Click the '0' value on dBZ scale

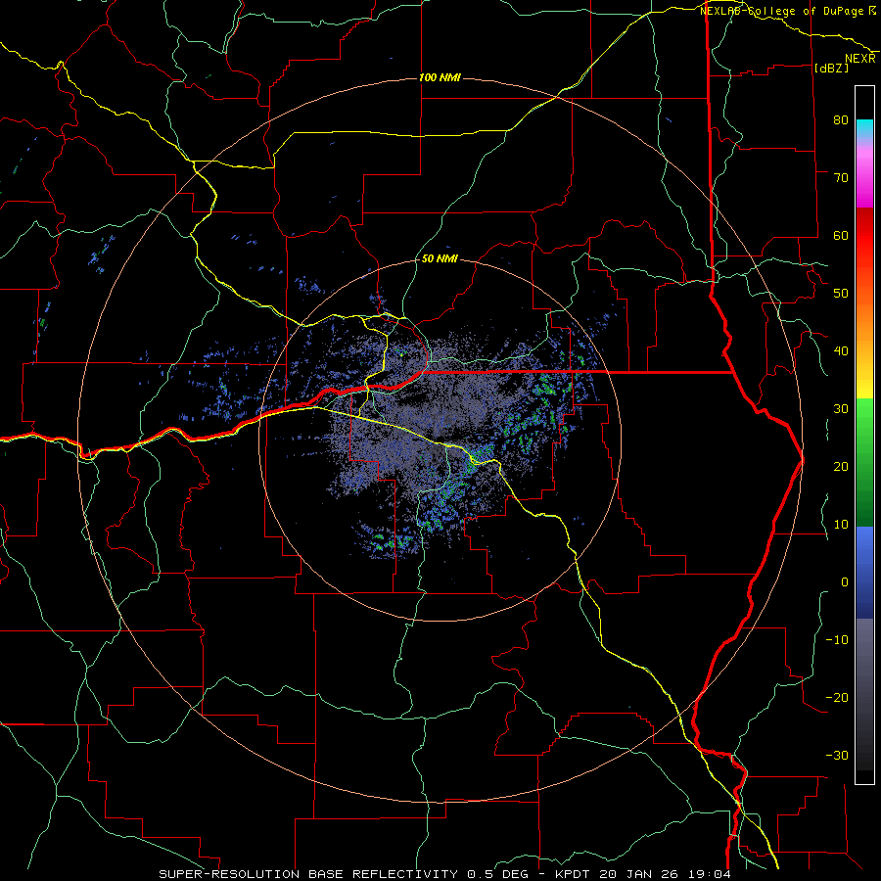click(x=844, y=582)
